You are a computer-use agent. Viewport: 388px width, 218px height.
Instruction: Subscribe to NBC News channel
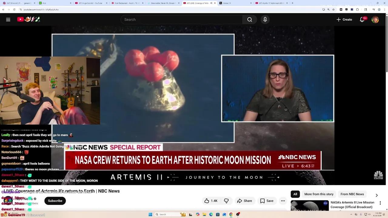pos(55,201)
